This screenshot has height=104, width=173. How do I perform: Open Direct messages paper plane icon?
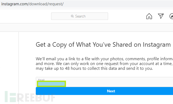(x=161, y=16)
